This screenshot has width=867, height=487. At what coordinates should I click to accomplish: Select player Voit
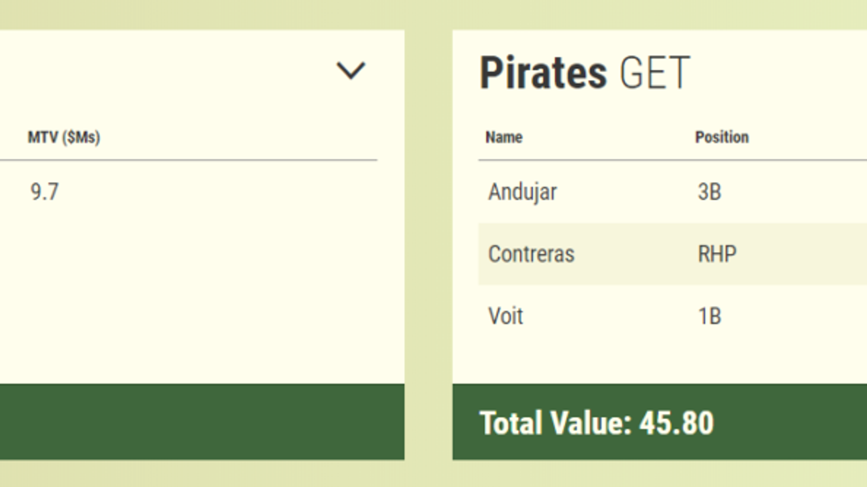pyautogui.click(x=506, y=316)
